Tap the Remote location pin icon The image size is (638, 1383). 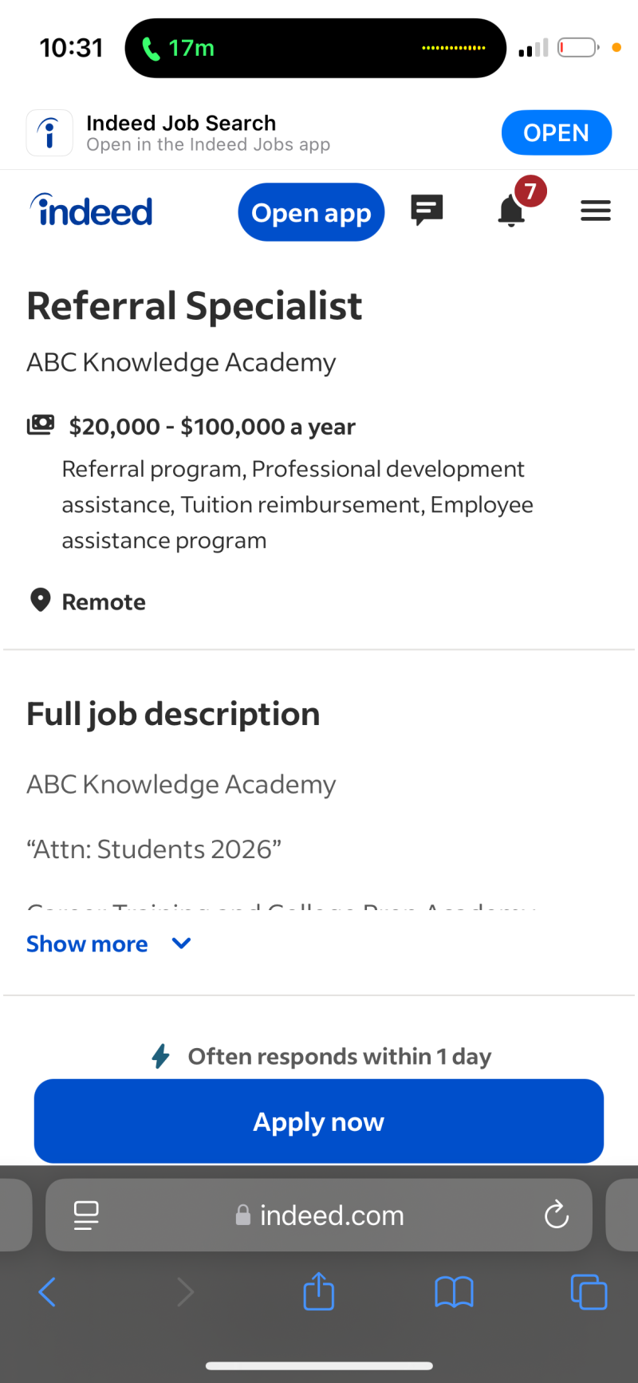[x=40, y=601]
